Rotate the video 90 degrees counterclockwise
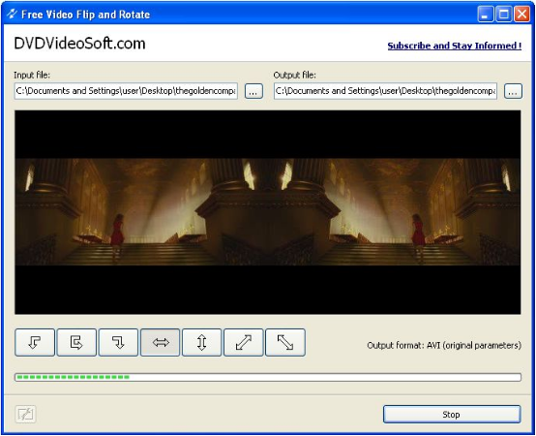 35,342
